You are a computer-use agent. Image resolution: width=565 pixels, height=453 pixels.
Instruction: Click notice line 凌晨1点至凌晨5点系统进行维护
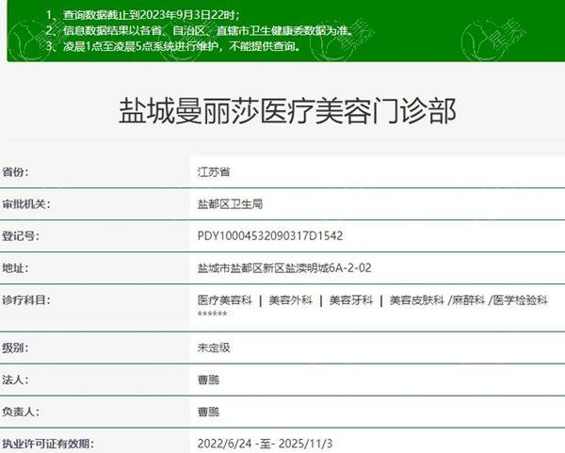click(x=173, y=46)
